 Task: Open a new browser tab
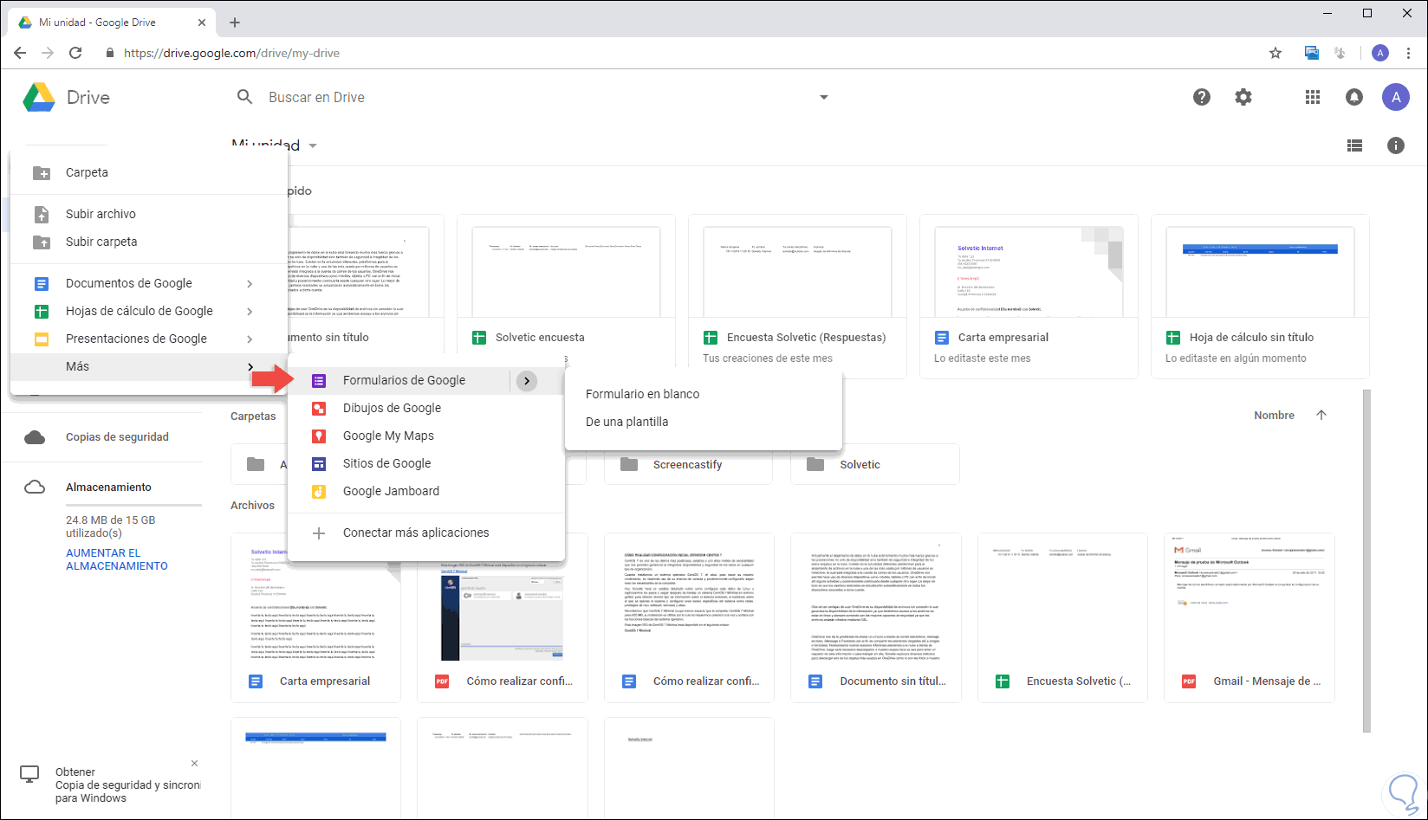235,23
